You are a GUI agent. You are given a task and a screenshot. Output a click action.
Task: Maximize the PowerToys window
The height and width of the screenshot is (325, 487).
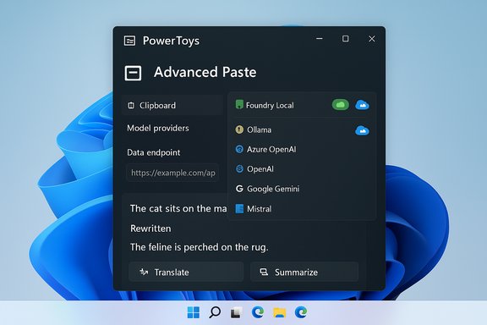345,39
